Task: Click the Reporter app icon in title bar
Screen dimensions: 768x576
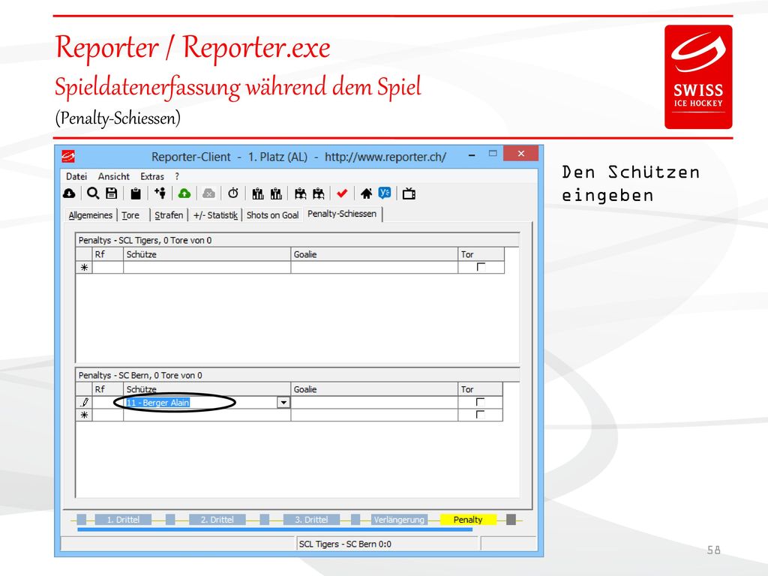Action: pyautogui.click(x=68, y=157)
